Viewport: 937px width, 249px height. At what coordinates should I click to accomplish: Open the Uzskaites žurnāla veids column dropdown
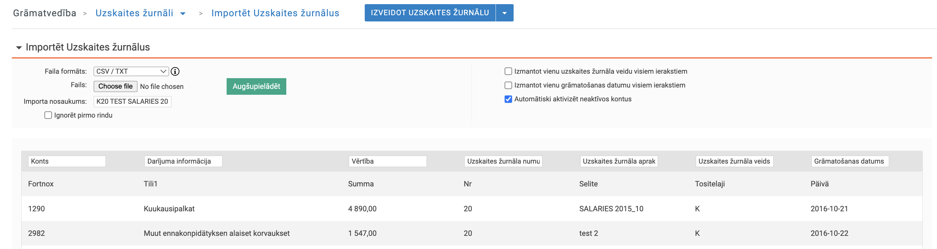(734, 161)
